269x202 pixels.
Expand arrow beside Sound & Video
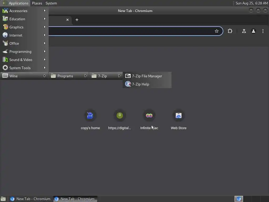(x=45, y=60)
